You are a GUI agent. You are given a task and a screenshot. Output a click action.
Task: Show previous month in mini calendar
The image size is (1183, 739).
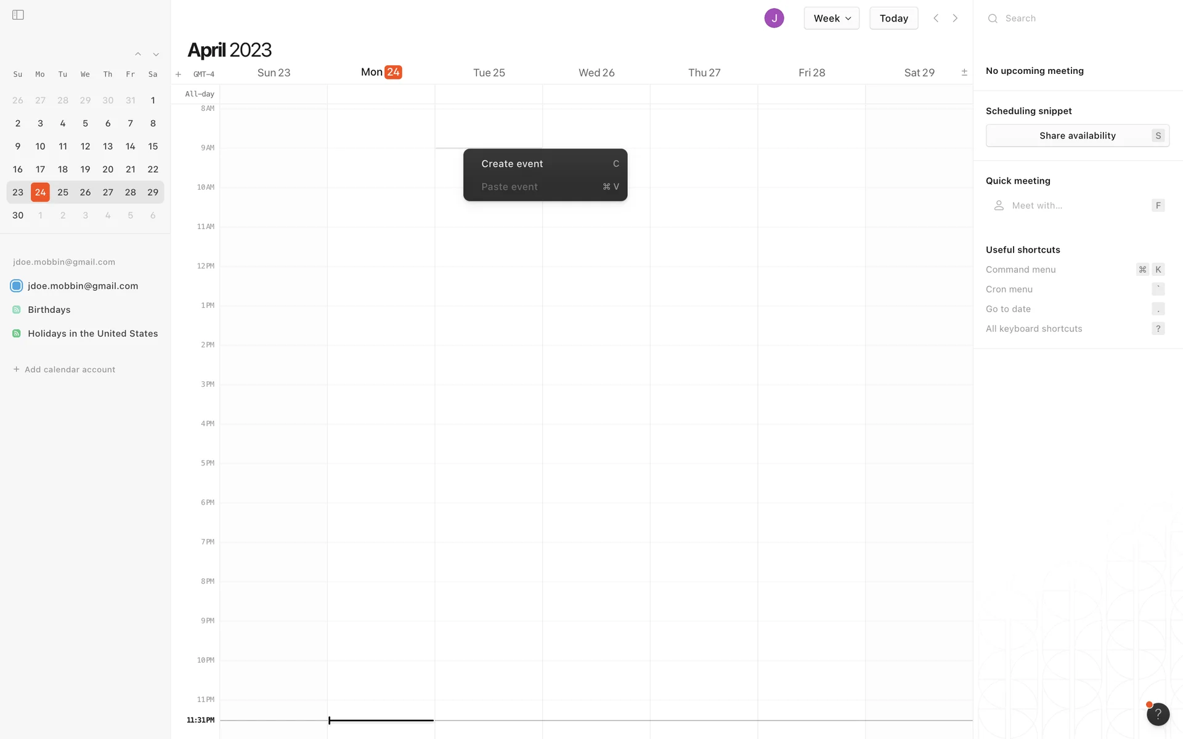[138, 54]
